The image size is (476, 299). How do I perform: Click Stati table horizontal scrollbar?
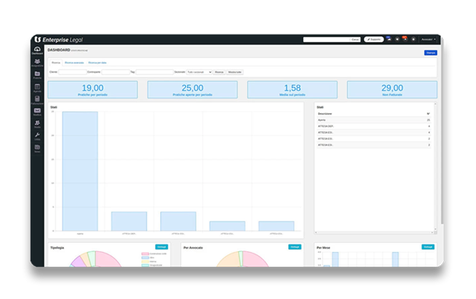pyautogui.click(x=374, y=233)
